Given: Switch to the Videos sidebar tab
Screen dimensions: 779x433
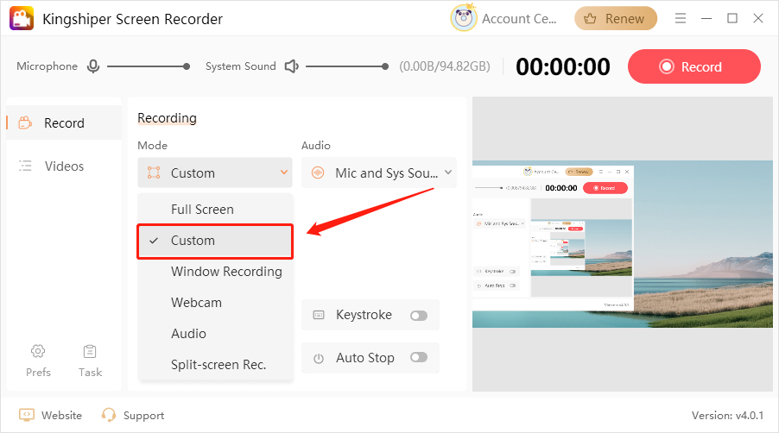Looking at the screenshot, I should click(64, 166).
